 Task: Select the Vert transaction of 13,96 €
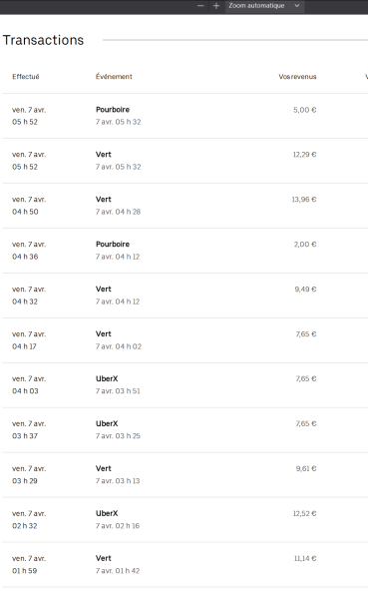[185, 206]
